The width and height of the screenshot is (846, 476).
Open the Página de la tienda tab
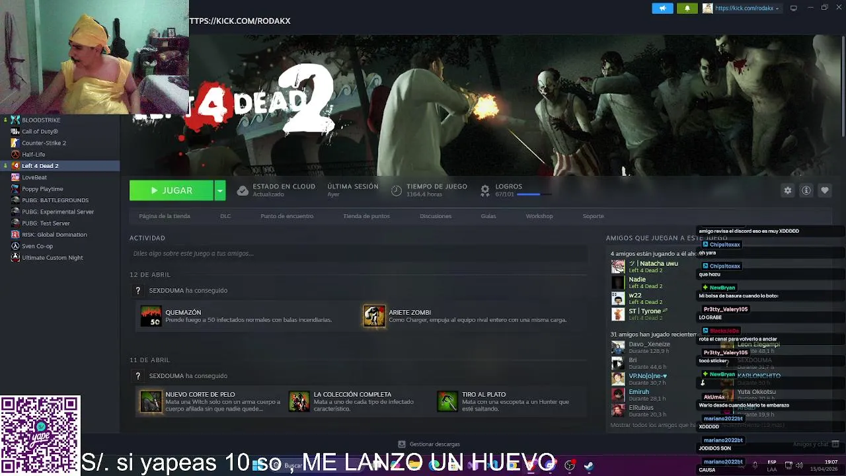pyautogui.click(x=165, y=216)
